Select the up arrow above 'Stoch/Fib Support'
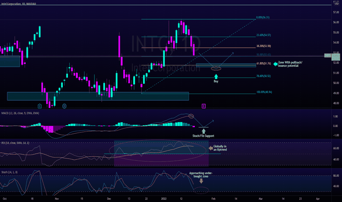The image size is (342, 202). (203, 131)
